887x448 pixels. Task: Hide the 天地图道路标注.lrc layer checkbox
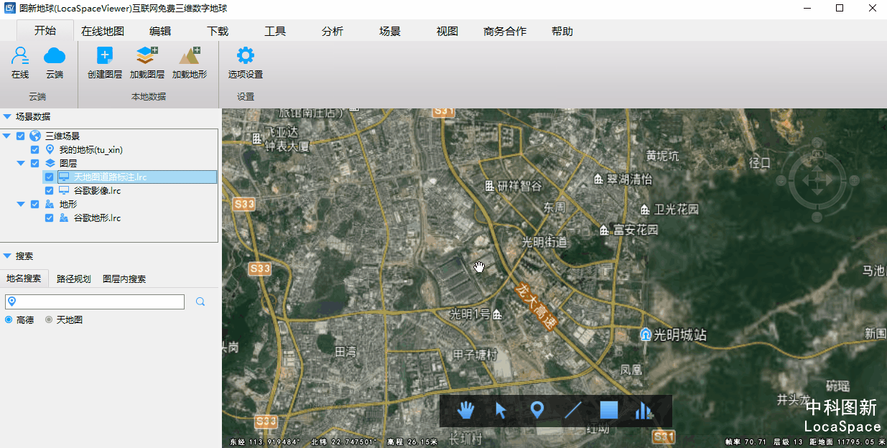(50, 177)
